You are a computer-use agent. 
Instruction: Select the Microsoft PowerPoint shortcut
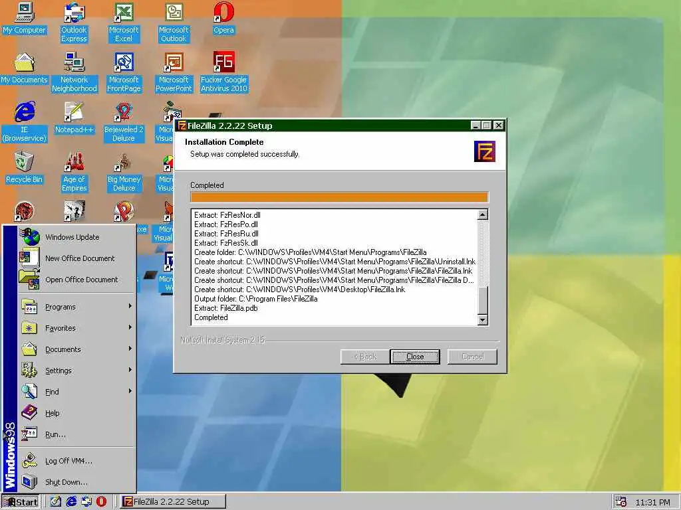[x=174, y=72]
